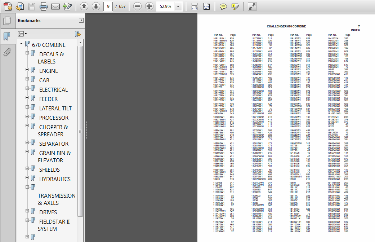Screen dimensions: 375x242
Task: Jump to the CAB bookmark
Action: [44, 80]
